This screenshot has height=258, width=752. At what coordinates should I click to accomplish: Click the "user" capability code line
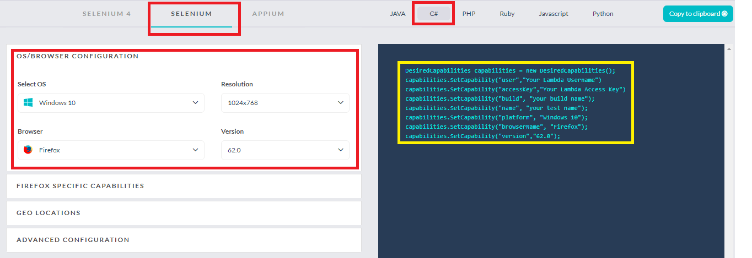[504, 80]
